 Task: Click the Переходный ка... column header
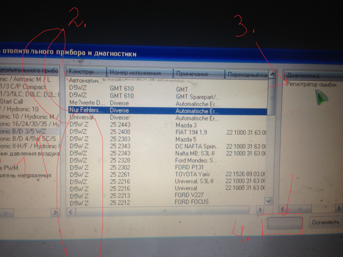point(247,75)
